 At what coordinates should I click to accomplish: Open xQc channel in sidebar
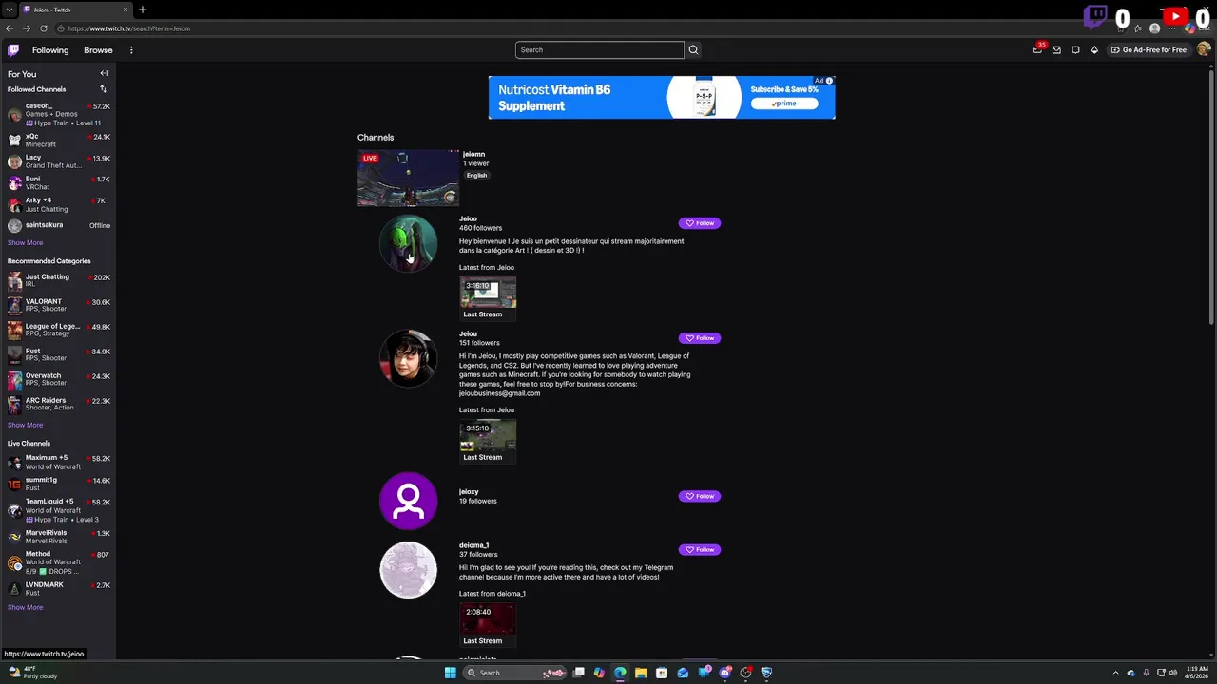click(58, 140)
